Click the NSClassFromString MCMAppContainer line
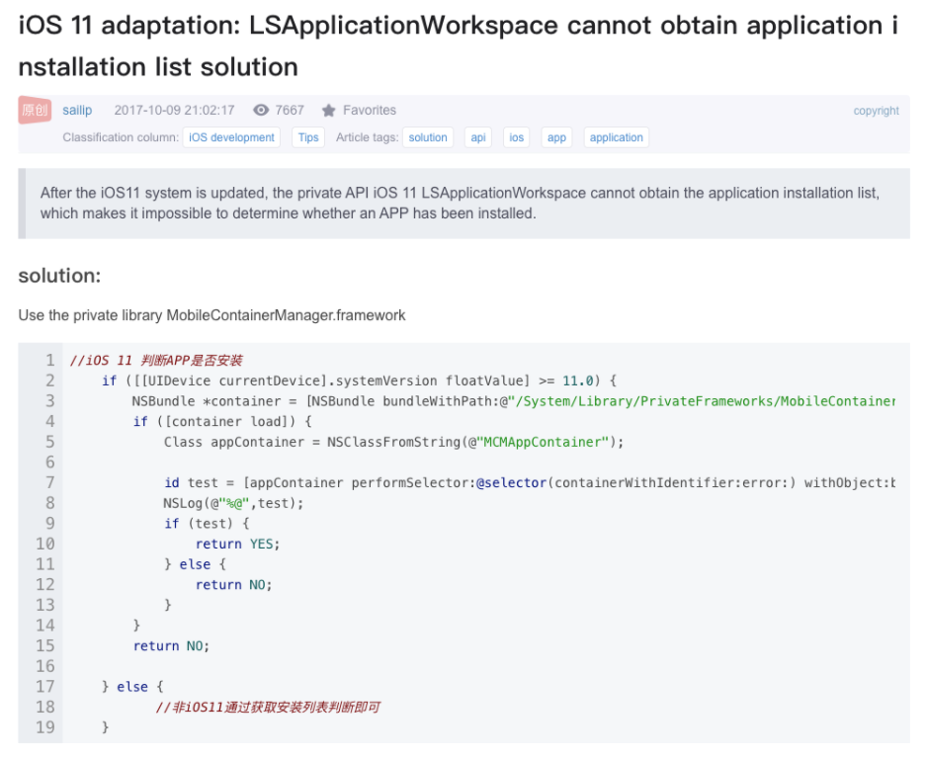The image size is (927, 759). [393, 442]
